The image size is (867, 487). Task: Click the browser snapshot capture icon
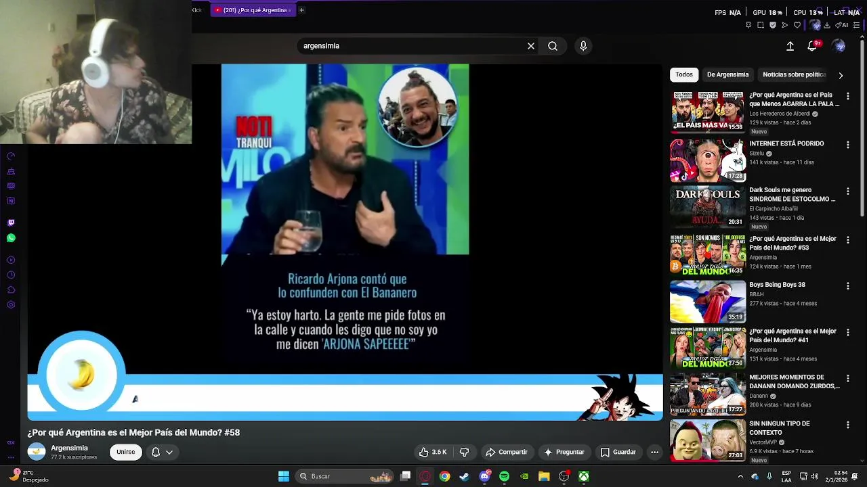tap(761, 25)
